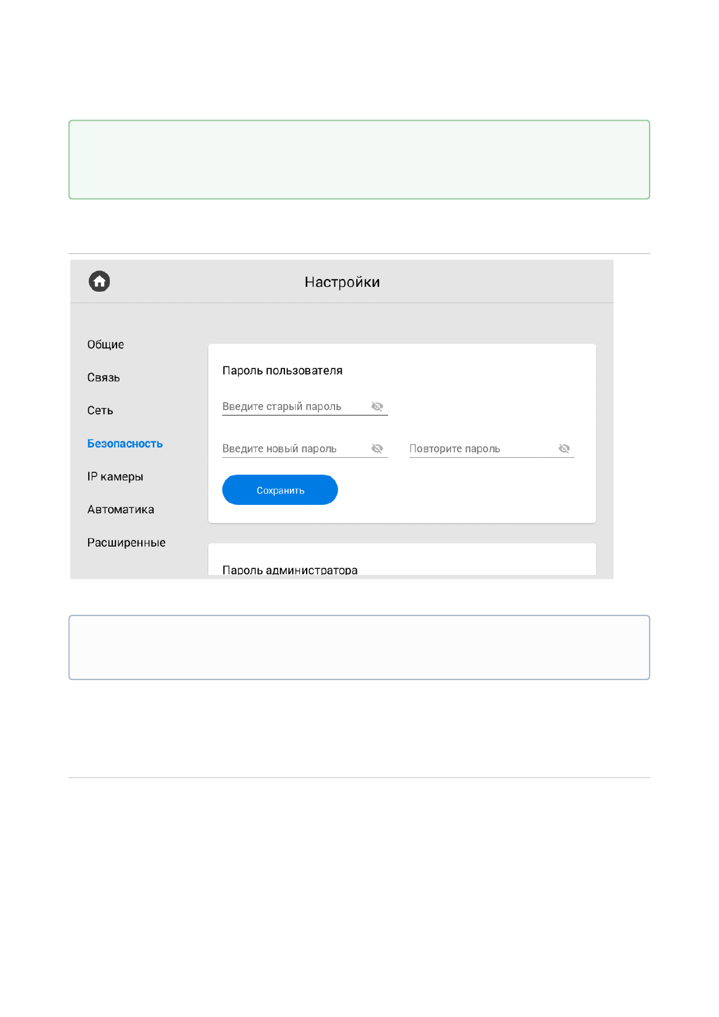Click the gray bordered info box
Screen dimensions: 719x1017
coord(359,647)
